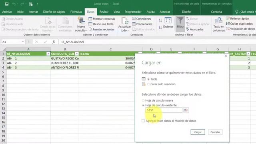Click the formula bar showing Id_Nº ALBARAN

pyautogui.click(x=157, y=42)
